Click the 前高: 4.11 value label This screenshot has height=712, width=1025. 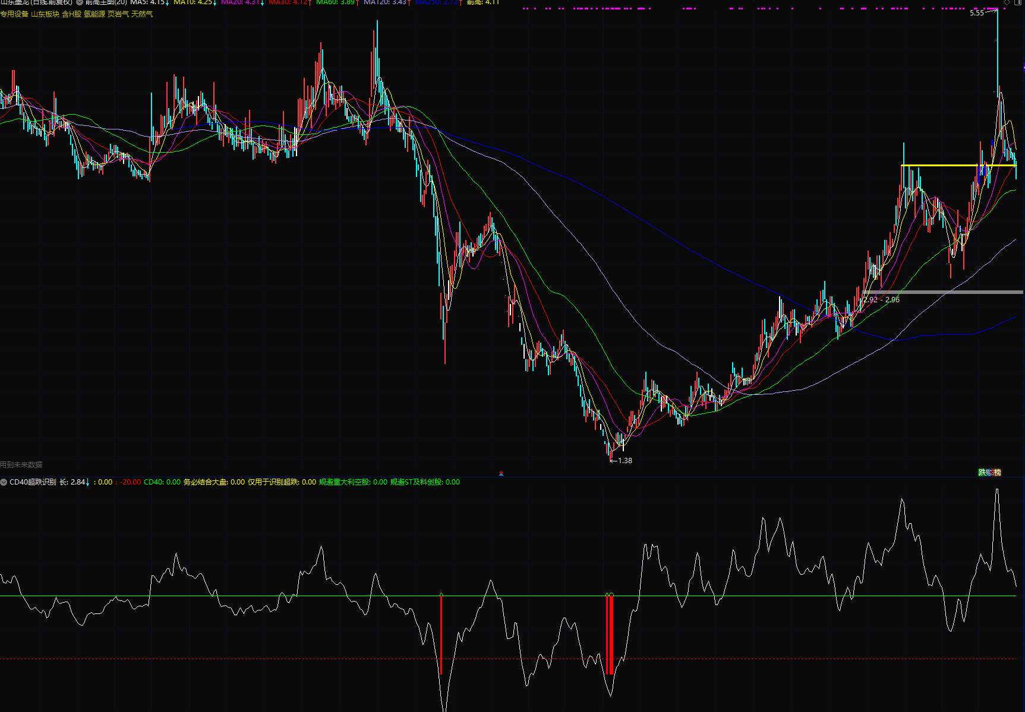click(483, 2)
